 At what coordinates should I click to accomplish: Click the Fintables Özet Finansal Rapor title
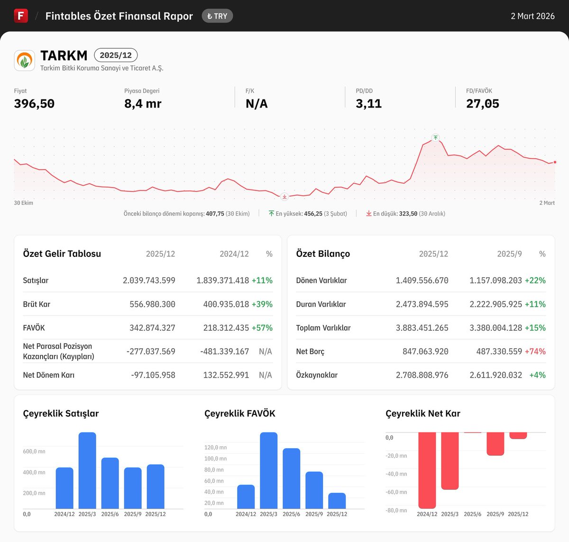pyautogui.click(x=119, y=16)
